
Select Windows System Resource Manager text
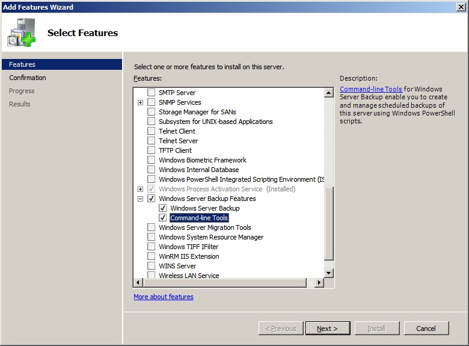211,236
